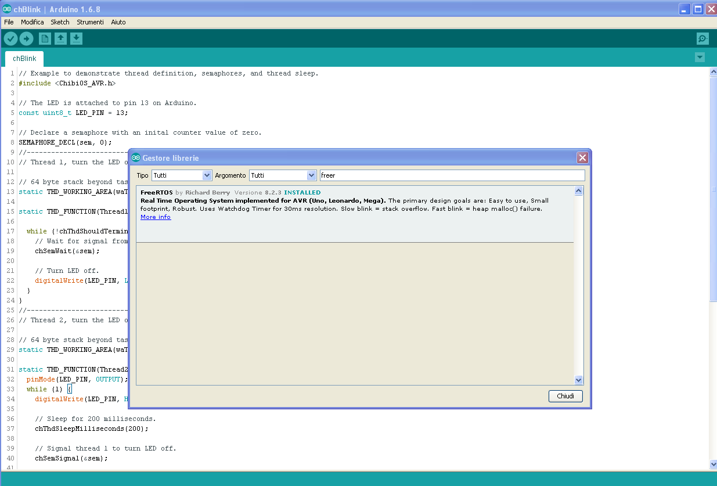This screenshot has width=717, height=486.
Task: Click the Arduino logo in the main title bar
Action: point(7,9)
